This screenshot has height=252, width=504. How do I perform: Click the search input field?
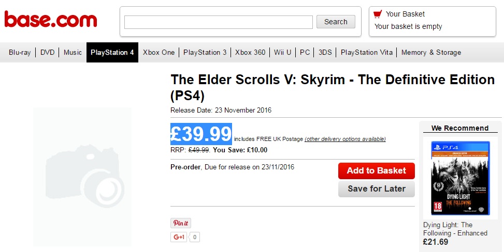pos(219,22)
